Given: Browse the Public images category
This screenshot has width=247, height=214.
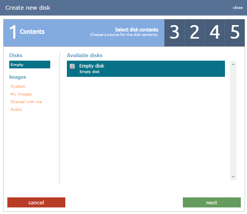Looking at the screenshot, I should coord(17,110).
